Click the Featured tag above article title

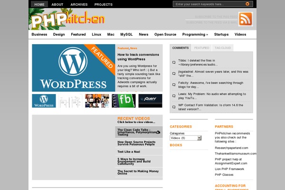123,48
